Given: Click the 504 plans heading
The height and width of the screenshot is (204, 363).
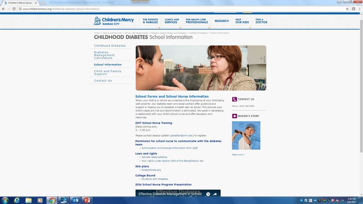Looking at the screenshot, I should tap(142, 166).
